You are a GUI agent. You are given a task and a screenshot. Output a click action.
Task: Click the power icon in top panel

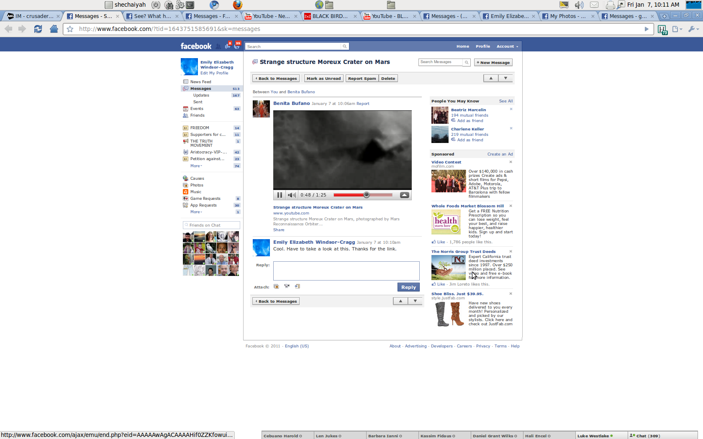point(156,5)
